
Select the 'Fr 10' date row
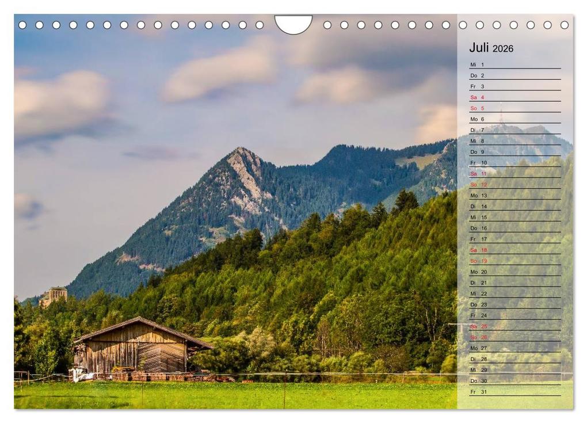pos(515,162)
